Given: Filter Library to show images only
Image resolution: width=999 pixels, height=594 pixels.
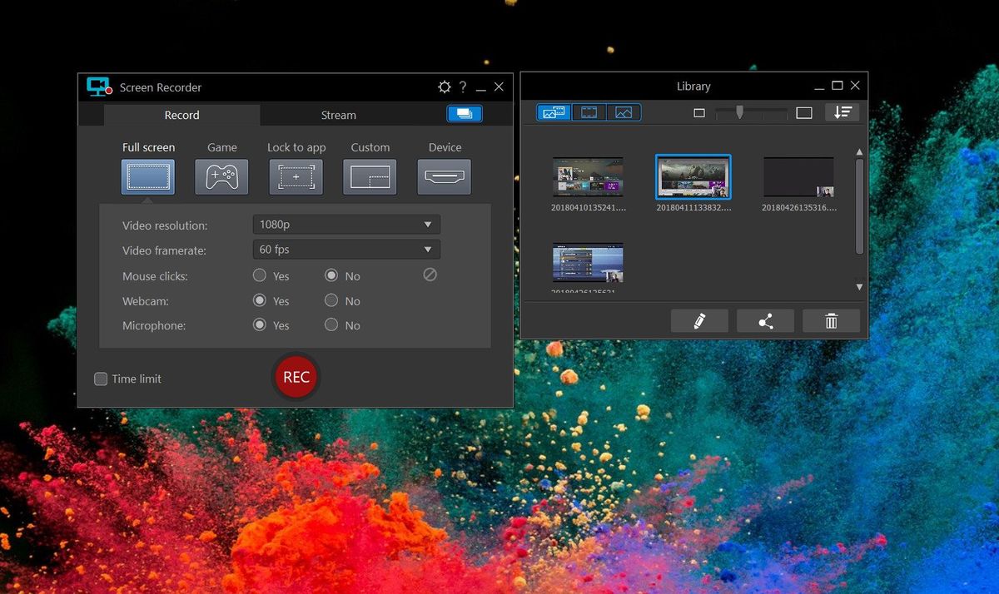Looking at the screenshot, I should pos(624,111).
